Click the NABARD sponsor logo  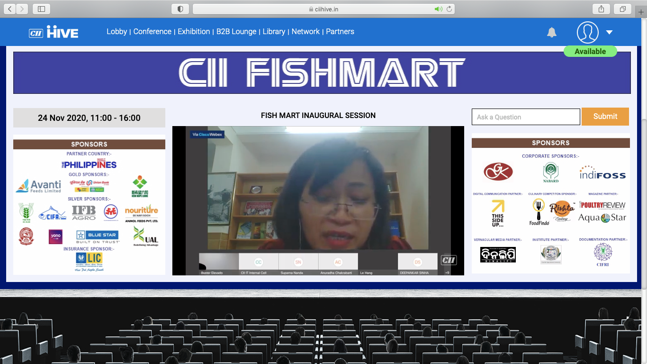coord(551,173)
